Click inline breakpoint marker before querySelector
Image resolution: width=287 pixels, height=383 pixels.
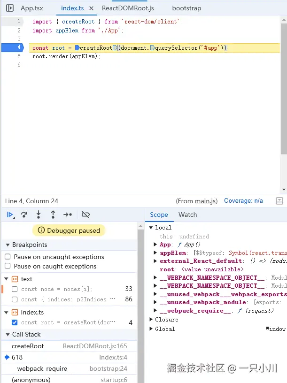pyautogui.click(x=152, y=47)
